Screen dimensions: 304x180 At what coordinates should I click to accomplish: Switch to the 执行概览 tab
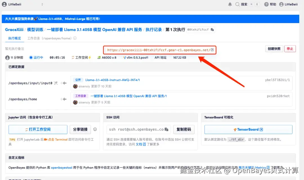coord(15,38)
